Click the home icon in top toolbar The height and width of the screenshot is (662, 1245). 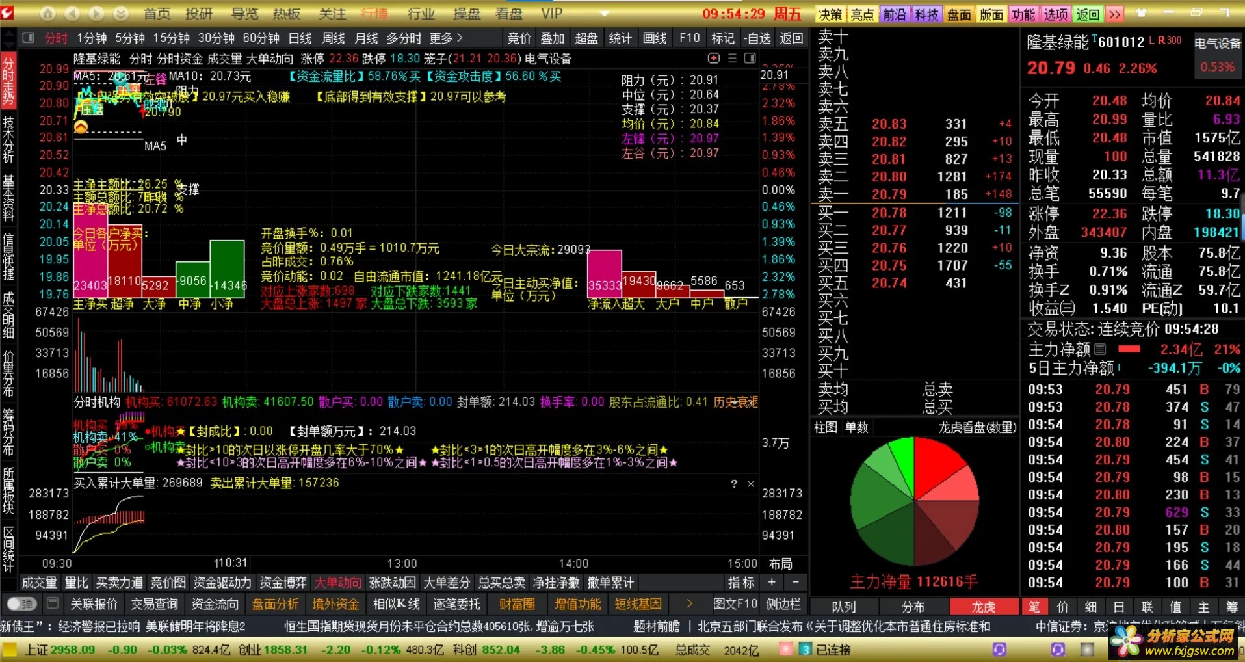47,13
